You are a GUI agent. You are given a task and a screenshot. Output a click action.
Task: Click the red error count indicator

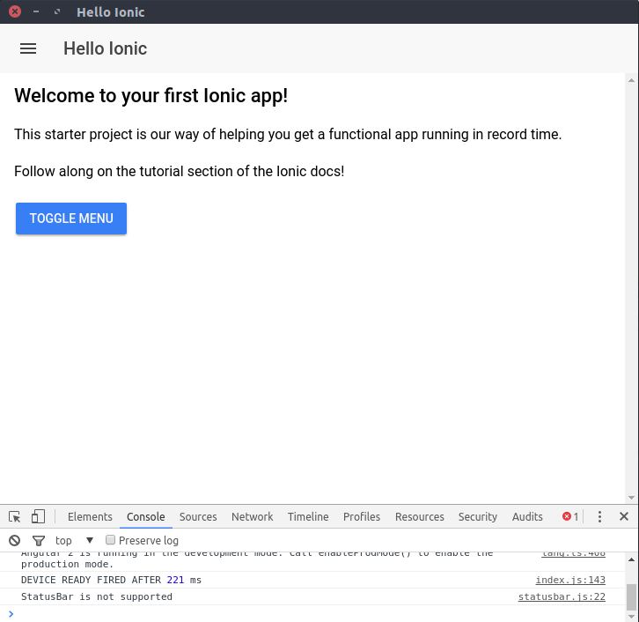[570, 517]
